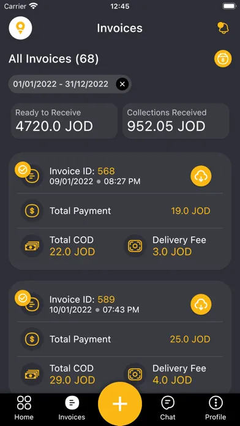Tap the cash stack icon for 22.0 JOD
Screen dimensions: 240x426
click(x=32, y=246)
